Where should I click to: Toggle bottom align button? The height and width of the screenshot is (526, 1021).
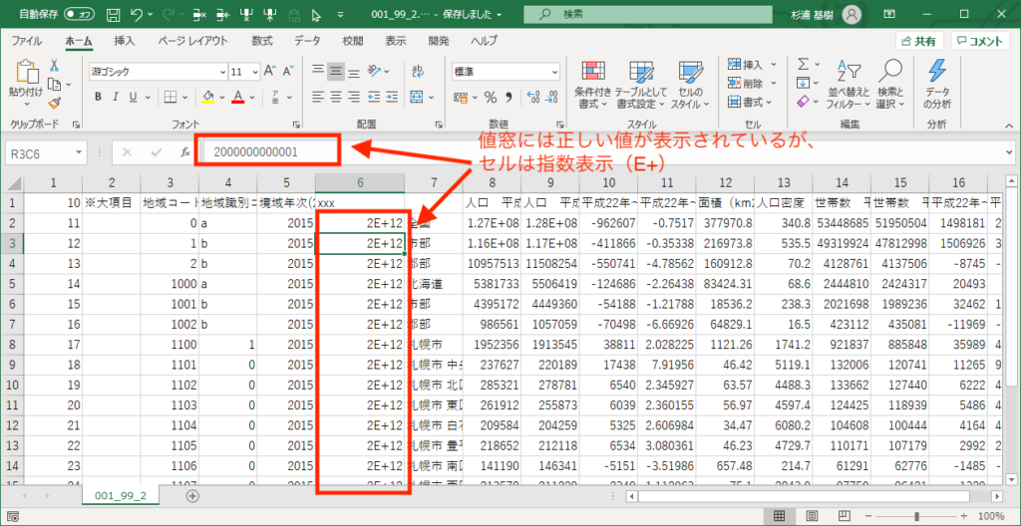pyautogui.click(x=354, y=71)
